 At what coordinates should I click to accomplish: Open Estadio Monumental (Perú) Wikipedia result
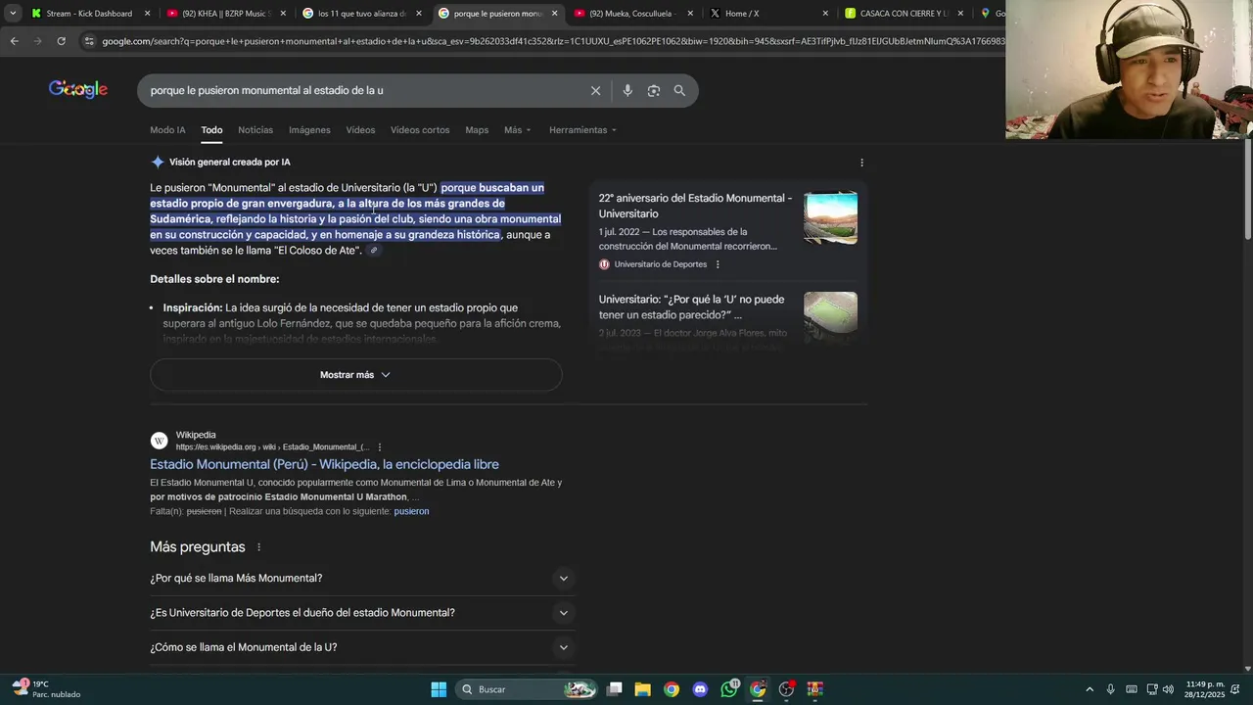coord(324,464)
